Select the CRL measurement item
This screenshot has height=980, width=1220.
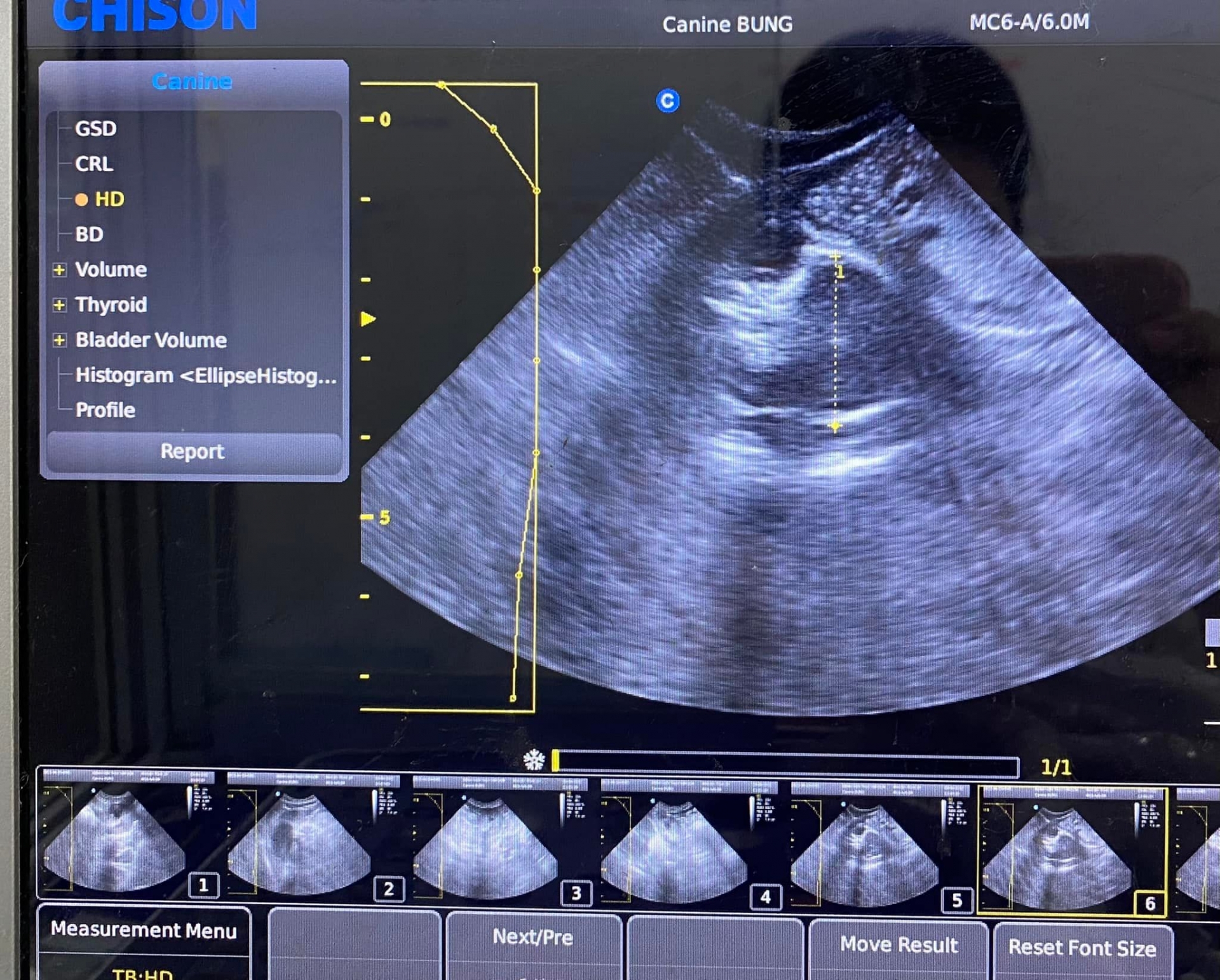pos(94,164)
